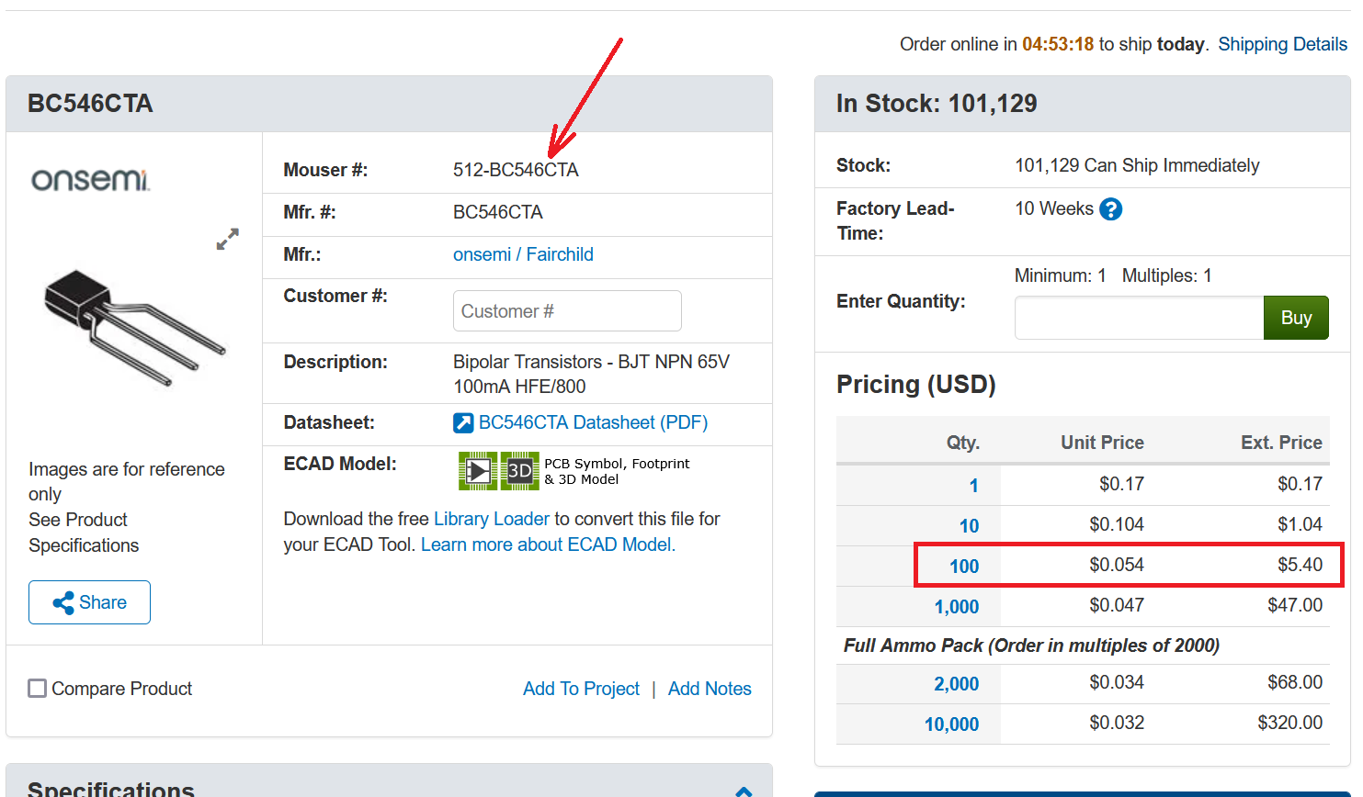The width and height of the screenshot is (1363, 797).
Task: Click the description Bipolar Transistors text
Action: point(591,374)
